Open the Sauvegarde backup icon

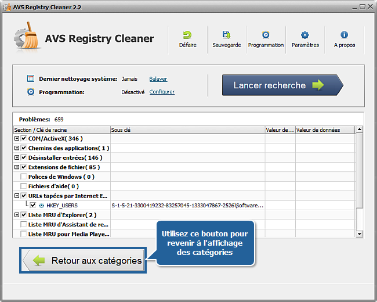(226, 35)
